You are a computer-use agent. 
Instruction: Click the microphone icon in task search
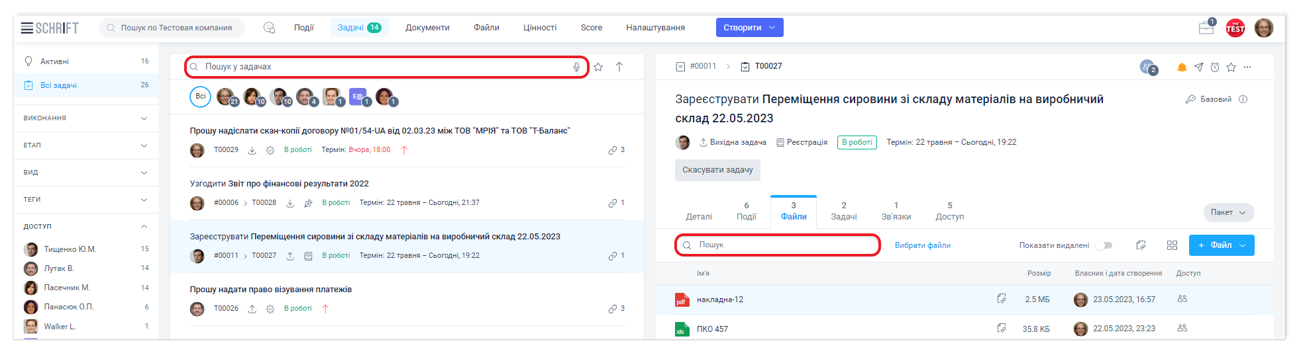click(576, 67)
